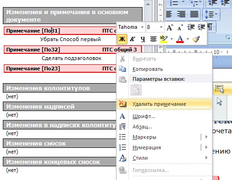Open the Tahoma font name dropdown

point(142,27)
